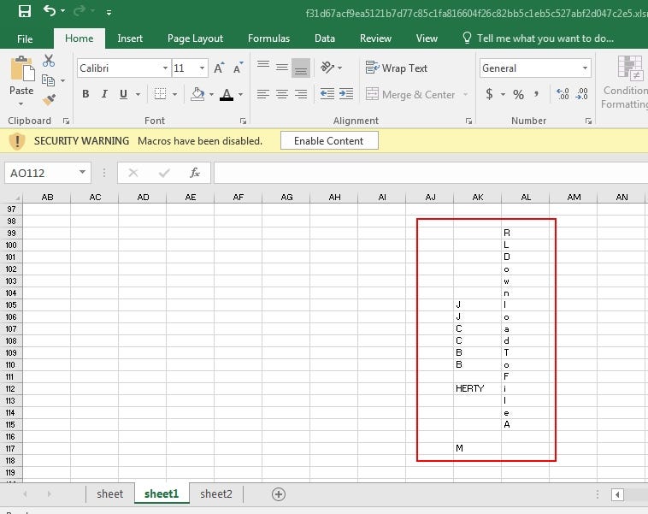
Task: Click Decrease Font Size icon
Action: tap(238, 68)
